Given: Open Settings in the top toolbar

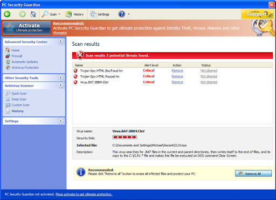Looking at the screenshot, I should pyautogui.click(x=100, y=14).
